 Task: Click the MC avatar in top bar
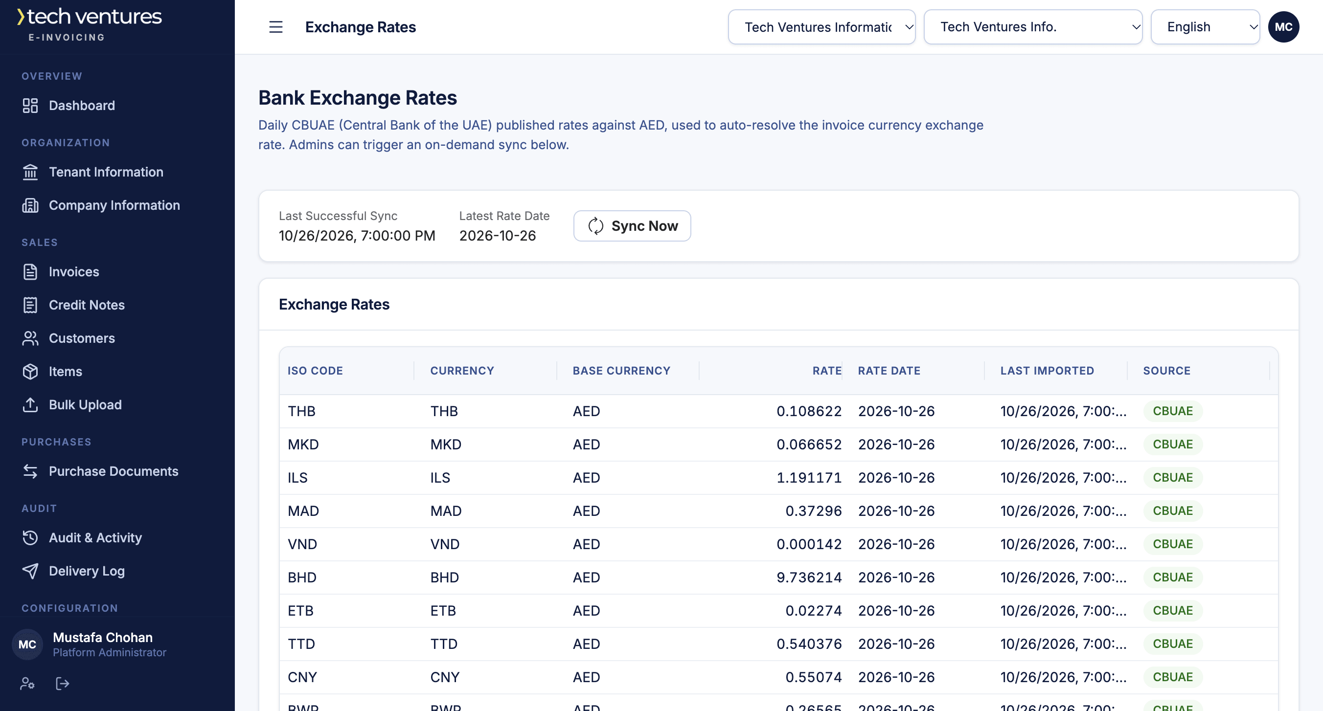[1283, 27]
